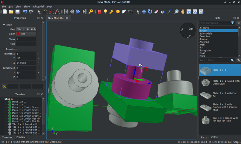Screen dimensions: 241x144
Task: Select the Zoom magnifier tool
Action: [x=176, y=12]
